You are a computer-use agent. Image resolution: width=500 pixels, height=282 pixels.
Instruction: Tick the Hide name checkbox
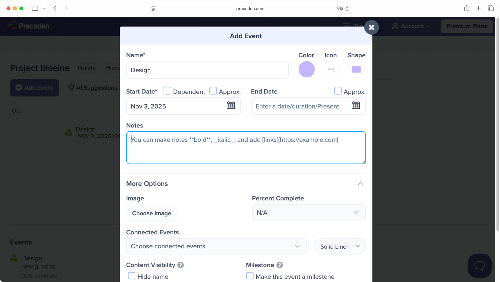click(132, 276)
